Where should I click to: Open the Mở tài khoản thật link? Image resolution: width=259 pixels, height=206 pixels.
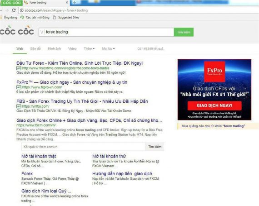point(39,156)
